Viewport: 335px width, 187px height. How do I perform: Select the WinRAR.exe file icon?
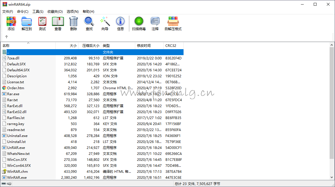click(4, 177)
